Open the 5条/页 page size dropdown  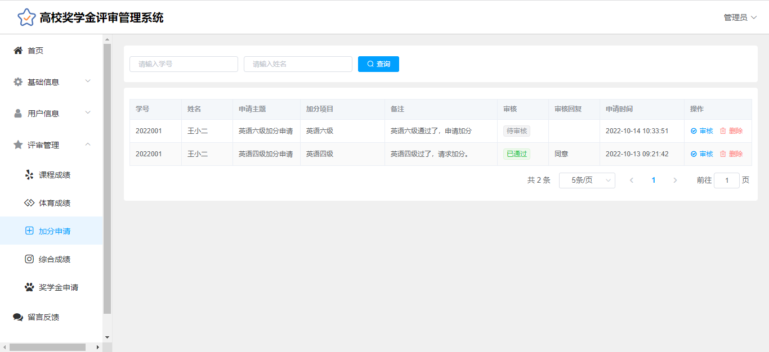[587, 180]
